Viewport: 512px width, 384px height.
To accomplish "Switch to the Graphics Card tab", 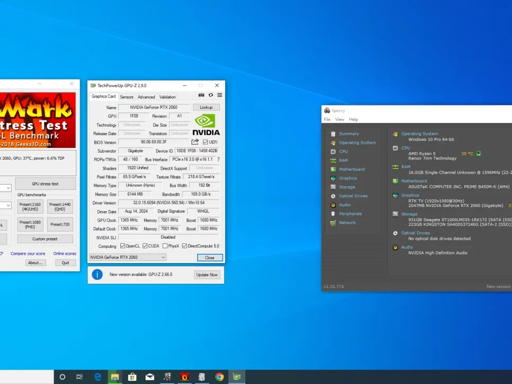I will (x=103, y=97).
